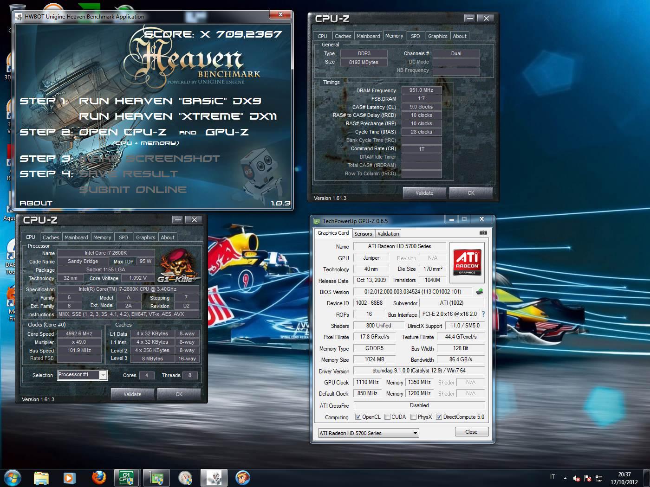
Task: Click the GPU-Z title bar icon
Action: click(x=317, y=221)
